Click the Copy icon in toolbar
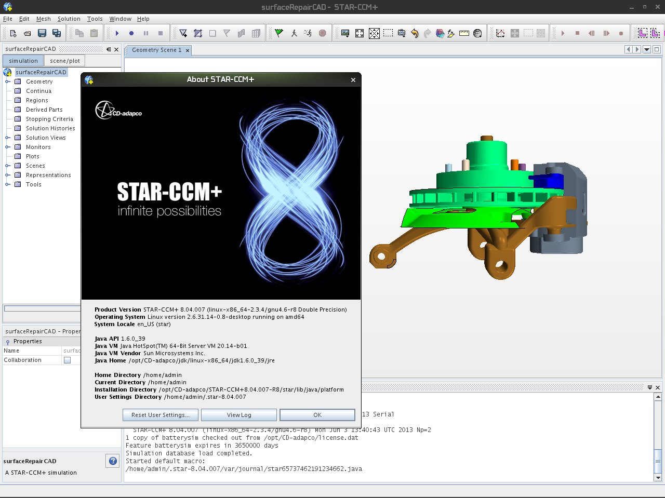The height and width of the screenshot is (498, 665). pos(79,33)
